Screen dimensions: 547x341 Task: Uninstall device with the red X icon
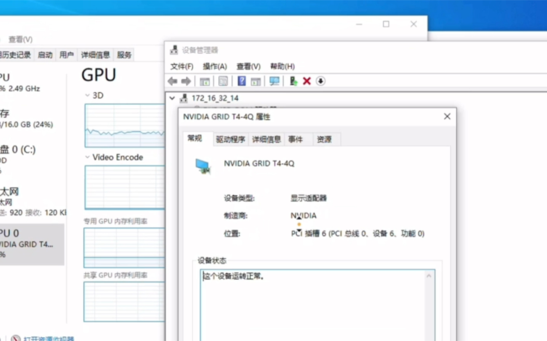point(307,81)
